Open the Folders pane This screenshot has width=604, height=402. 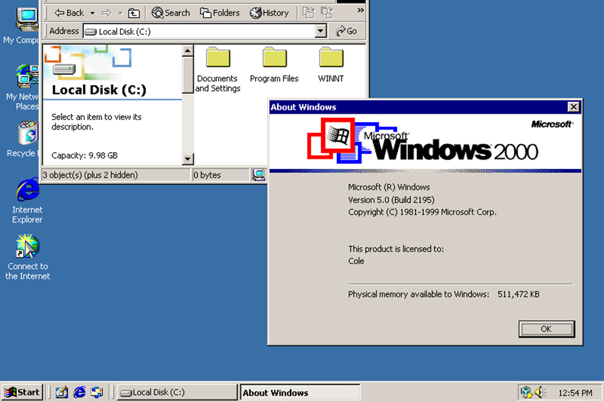(x=219, y=12)
